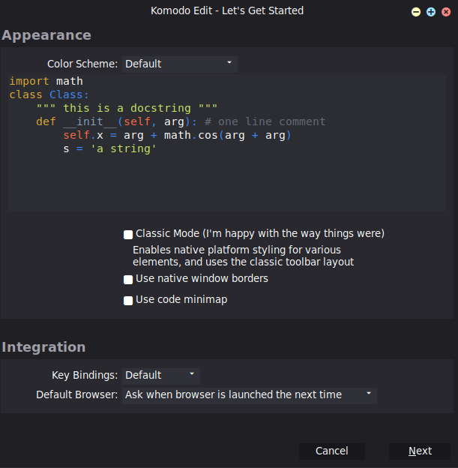Minimize the Komodo Edit window
The height and width of the screenshot is (468, 458).
pyautogui.click(x=416, y=12)
